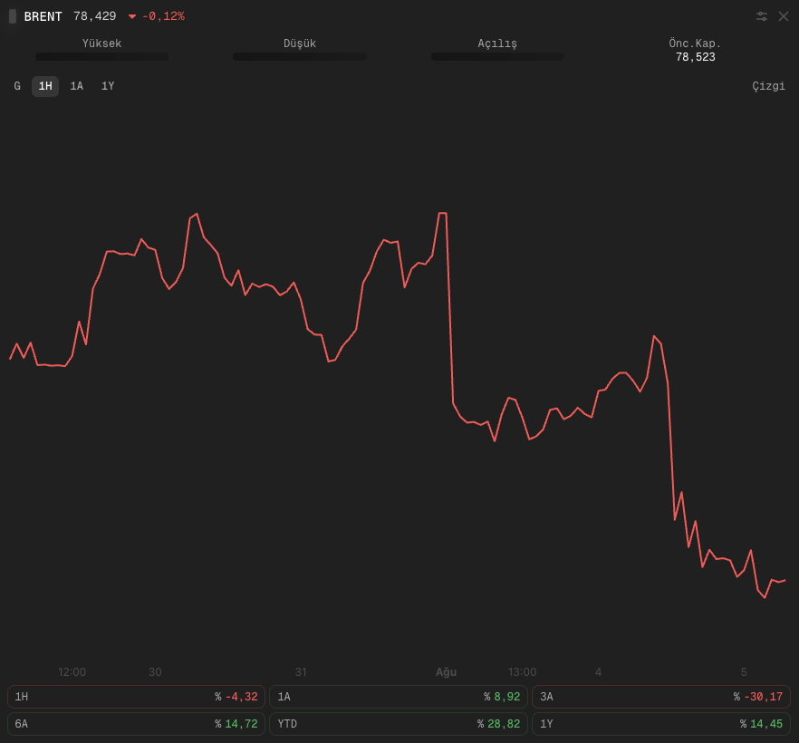
Task: Click the Ağu month axis label
Action: tap(446, 672)
